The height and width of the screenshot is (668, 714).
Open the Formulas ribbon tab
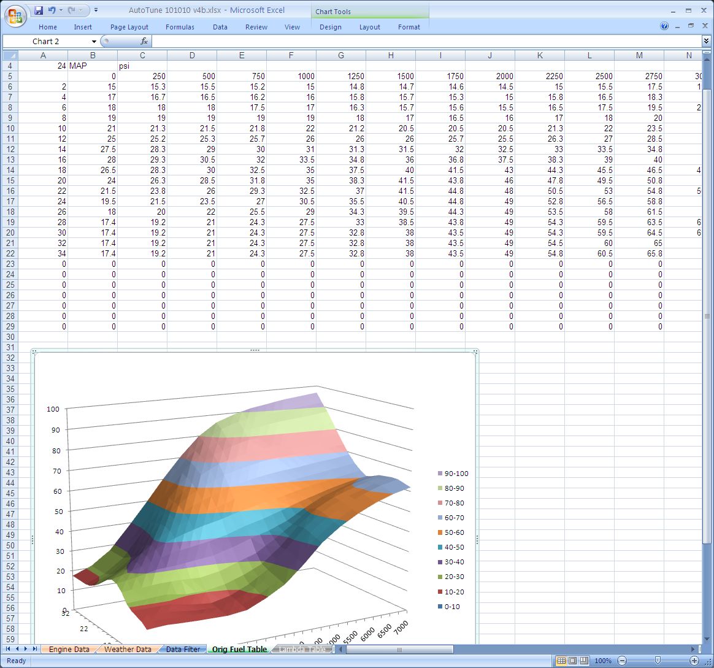point(180,27)
